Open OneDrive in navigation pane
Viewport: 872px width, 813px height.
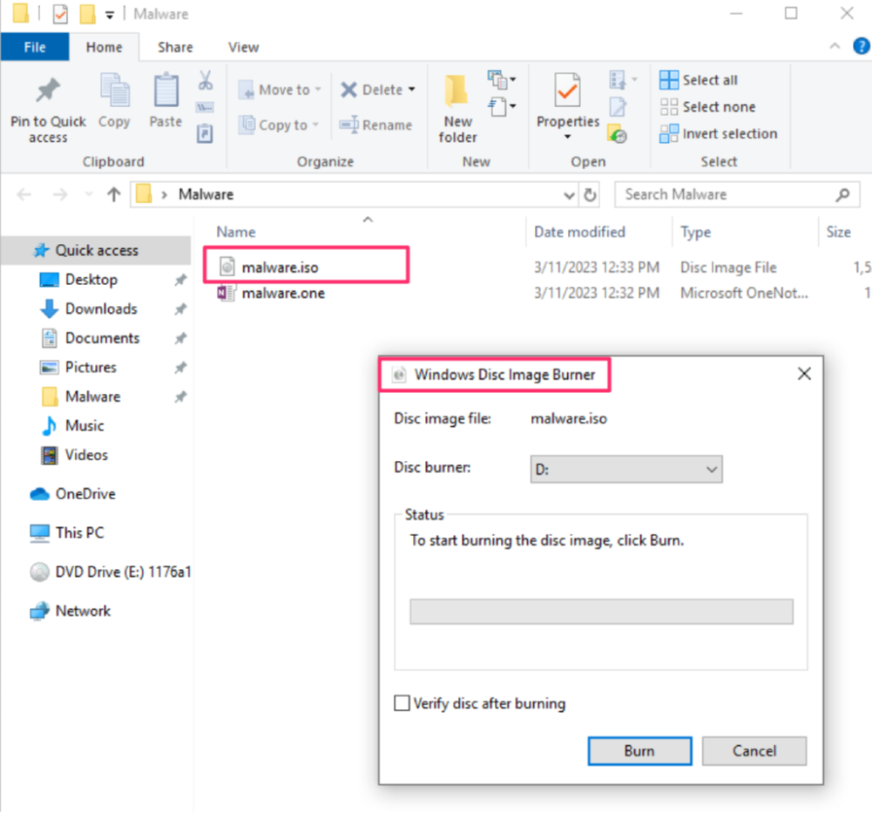tap(85, 493)
